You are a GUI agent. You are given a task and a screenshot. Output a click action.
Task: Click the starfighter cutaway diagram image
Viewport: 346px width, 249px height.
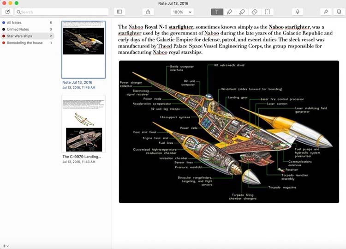[229, 132]
